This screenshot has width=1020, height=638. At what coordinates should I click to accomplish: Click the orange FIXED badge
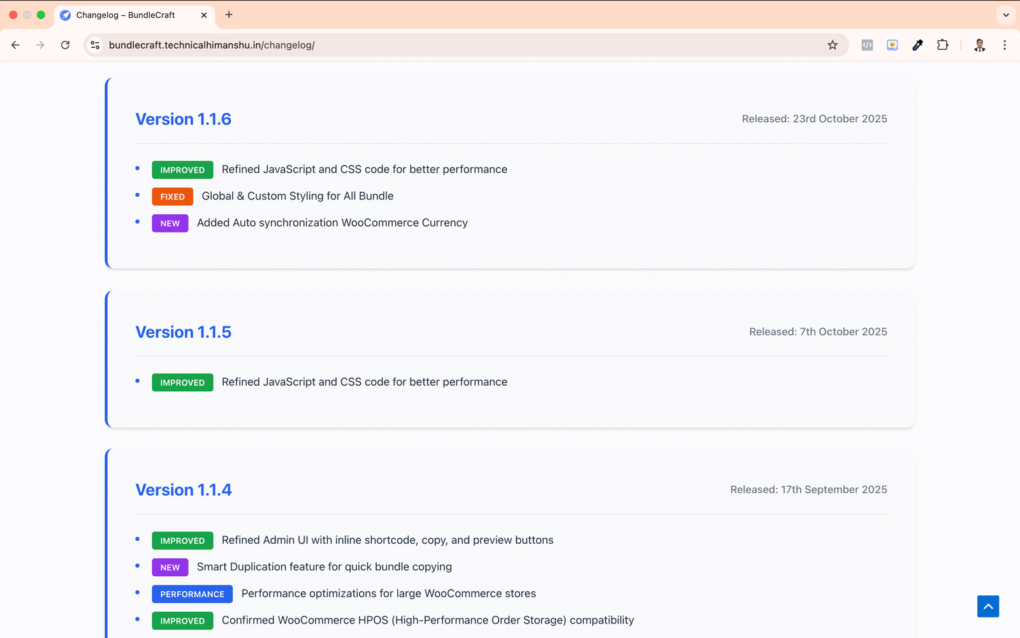pos(172,197)
